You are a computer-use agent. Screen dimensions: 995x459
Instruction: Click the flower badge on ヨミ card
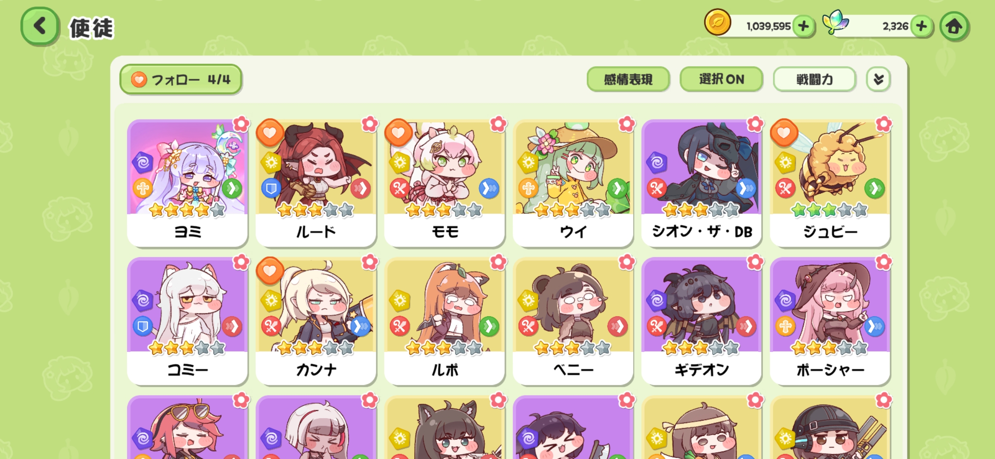(x=241, y=124)
